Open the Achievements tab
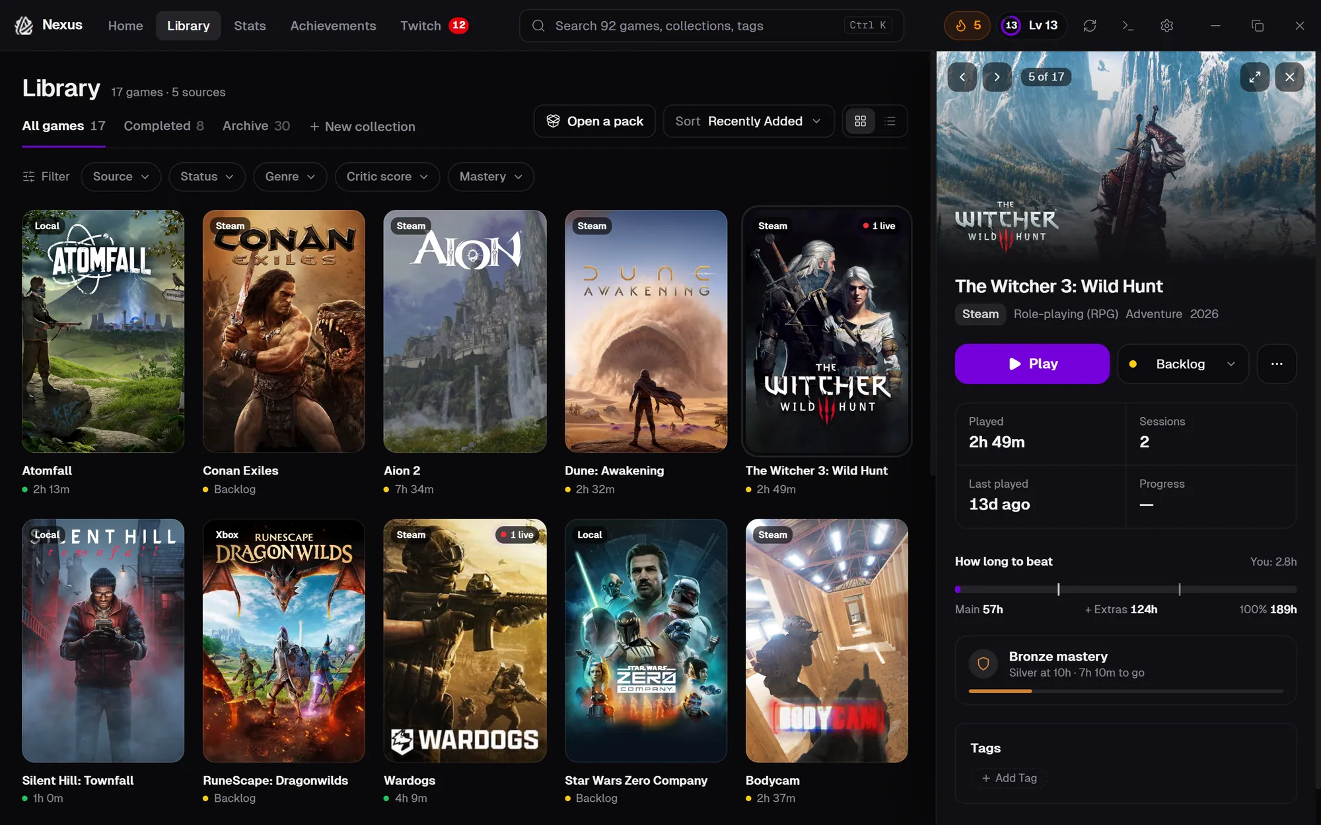 tap(333, 26)
